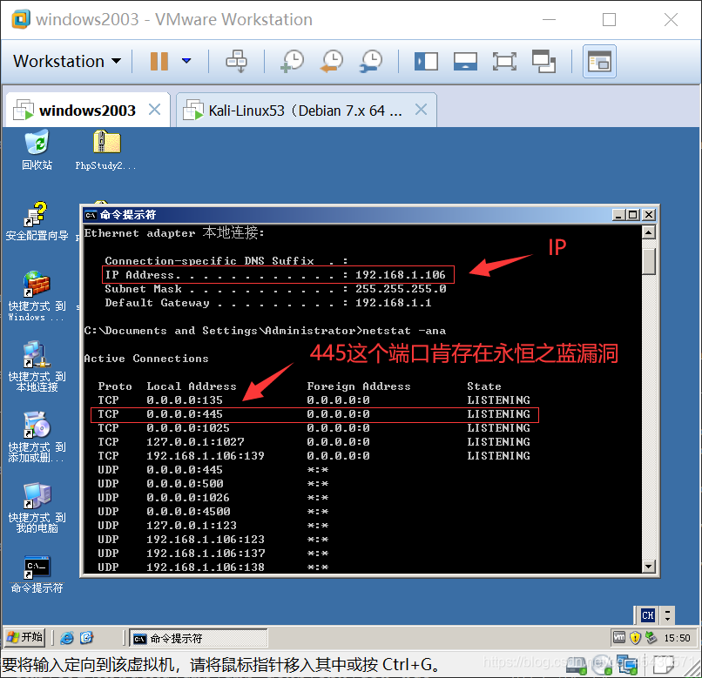Maximize the command prompt window

click(x=633, y=215)
